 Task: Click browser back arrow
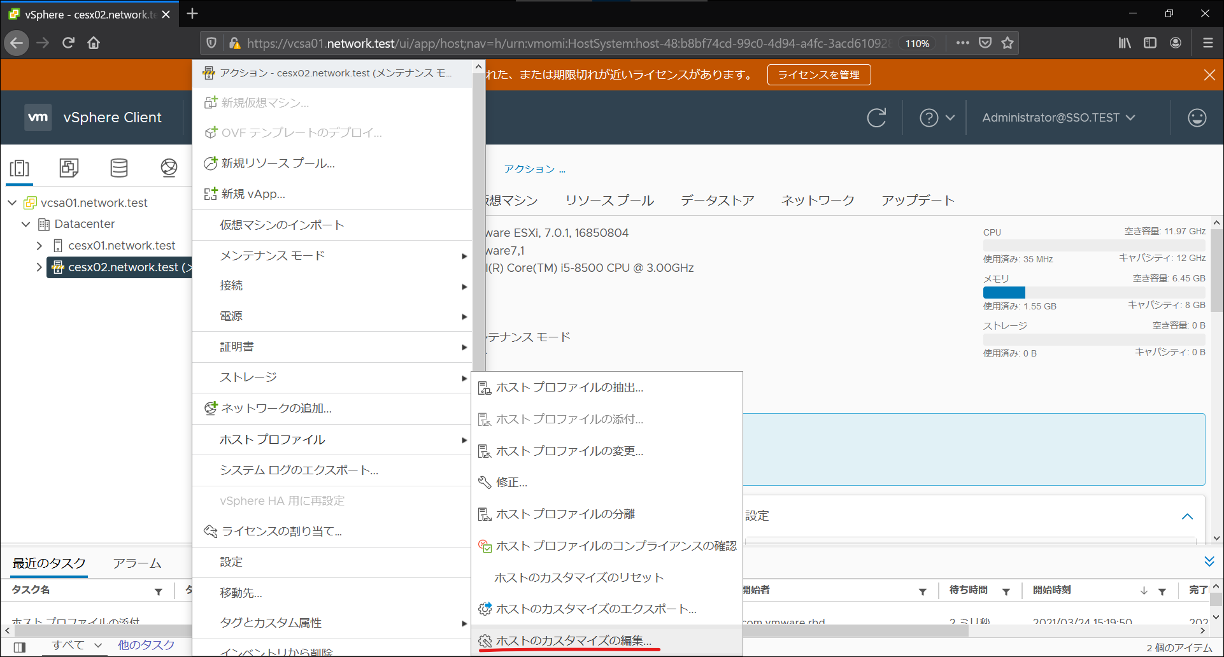(x=17, y=43)
